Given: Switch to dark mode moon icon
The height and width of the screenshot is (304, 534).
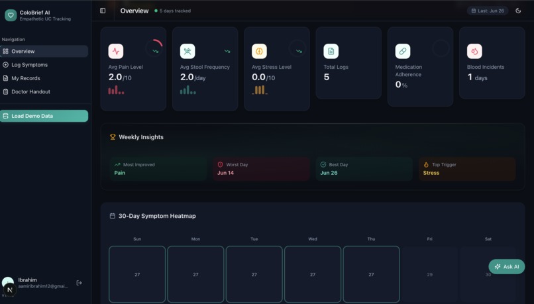Looking at the screenshot, I should coord(518,11).
